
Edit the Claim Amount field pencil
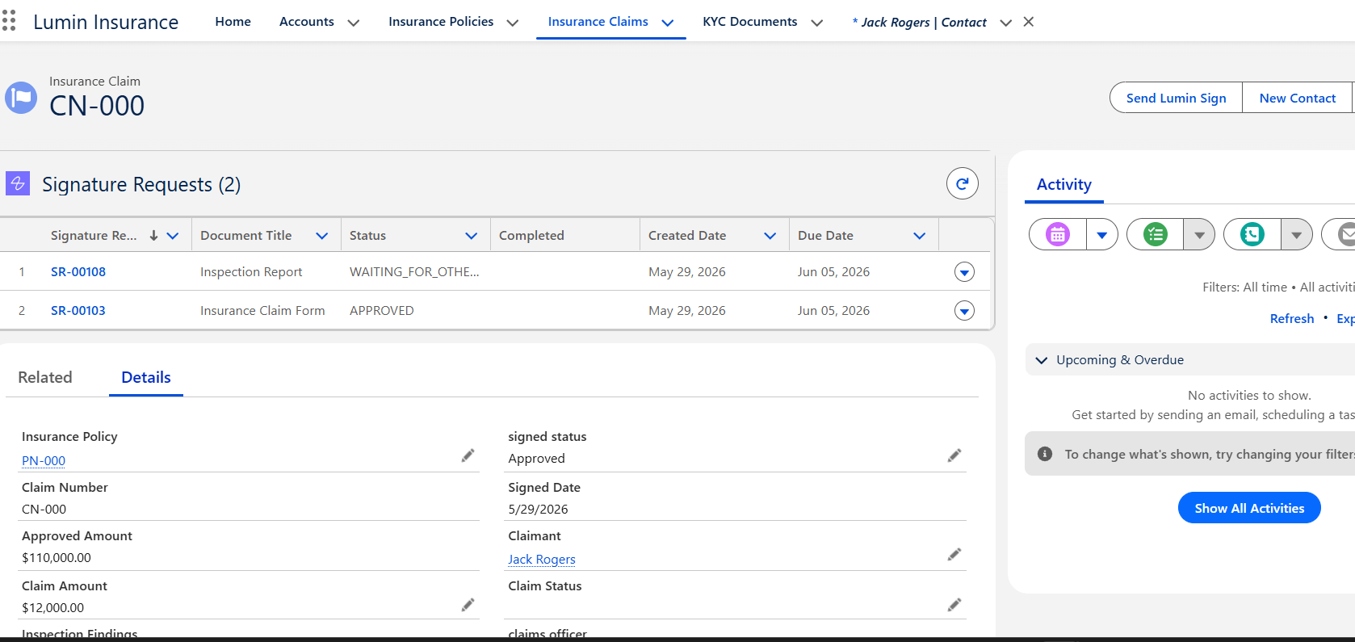[468, 605]
